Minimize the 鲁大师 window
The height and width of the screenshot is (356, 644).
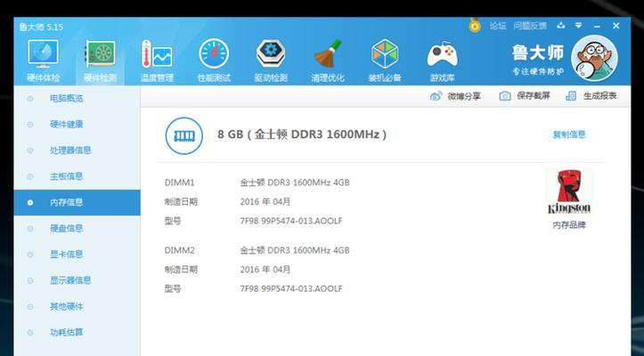pyautogui.click(x=597, y=26)
